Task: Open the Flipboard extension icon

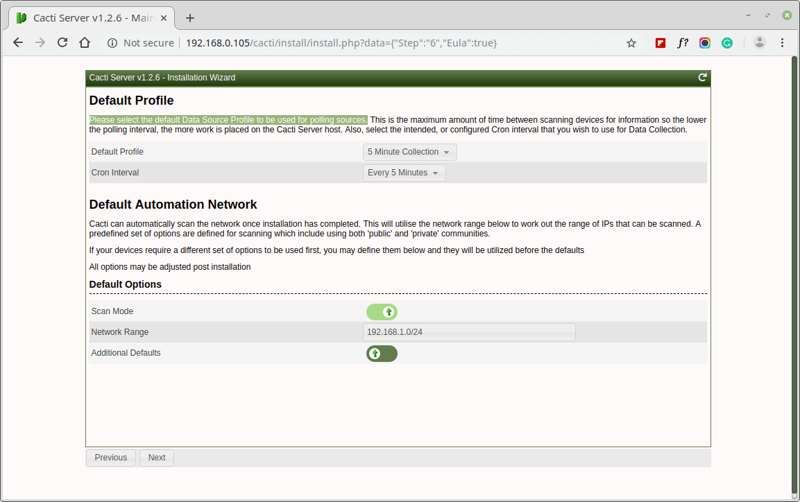Action: 661,43
